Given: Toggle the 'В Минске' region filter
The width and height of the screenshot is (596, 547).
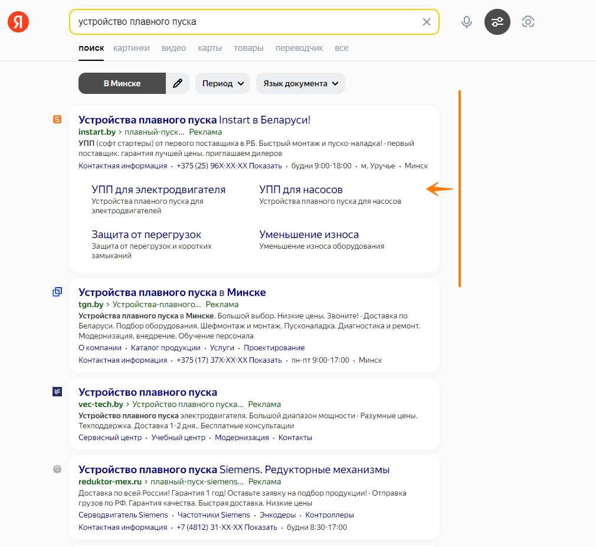Looking at the screenshot, I should (x=122, y=83).
